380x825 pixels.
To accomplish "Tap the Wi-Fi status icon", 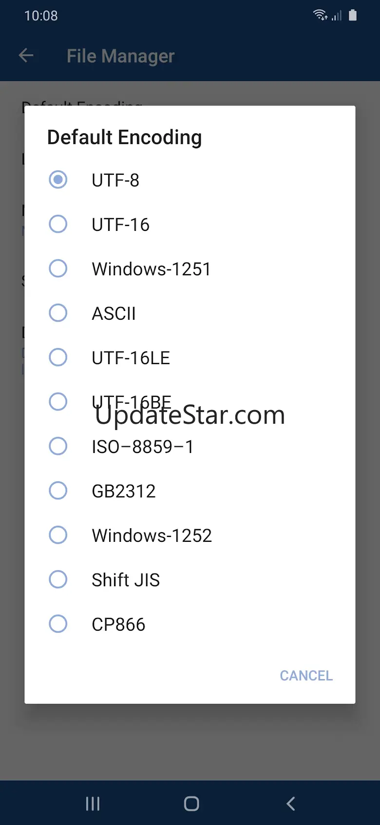I will pyautogui.click(x=320, y=15).
